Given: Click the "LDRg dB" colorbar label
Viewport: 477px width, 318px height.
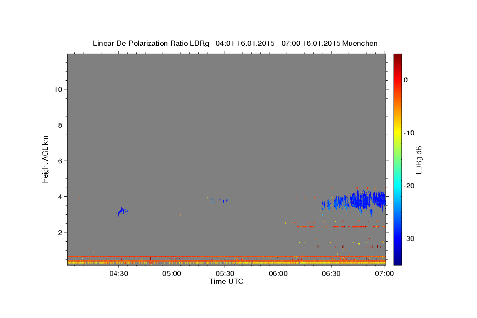Looking at the screenshot, I should coord(418,159).
